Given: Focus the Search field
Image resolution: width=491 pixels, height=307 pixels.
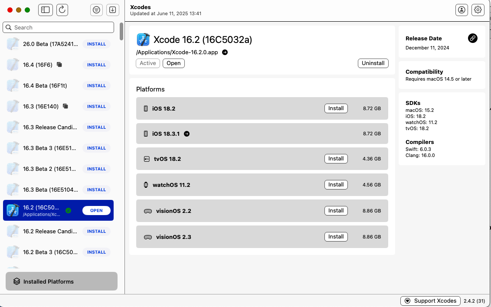Looking at the screenshot, I should click(x=58, y=28).
